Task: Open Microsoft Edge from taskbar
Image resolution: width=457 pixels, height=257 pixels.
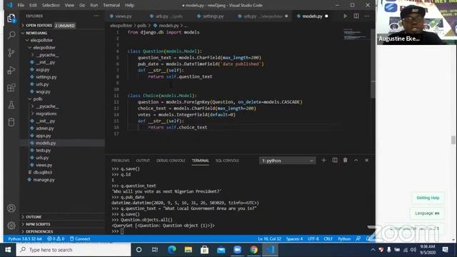Action: (x=172, y=250)
